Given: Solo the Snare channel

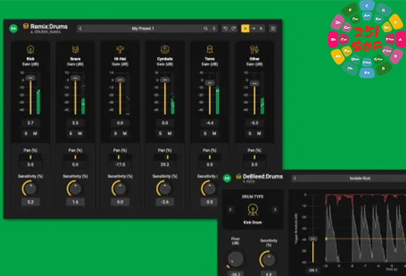Looking at the screenshot, I should pos(71,133).
